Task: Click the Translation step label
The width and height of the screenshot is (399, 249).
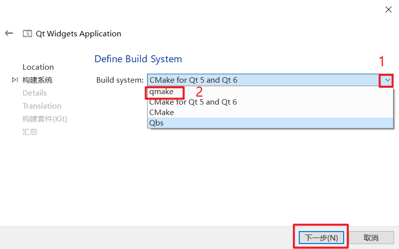Action: tap(42, 106)
